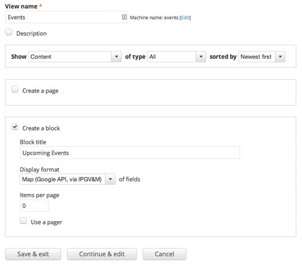302x264 pixels.
Task: Toggle the Use a pager checkbox
Action: pyautogui.click(x=23, y=220)
